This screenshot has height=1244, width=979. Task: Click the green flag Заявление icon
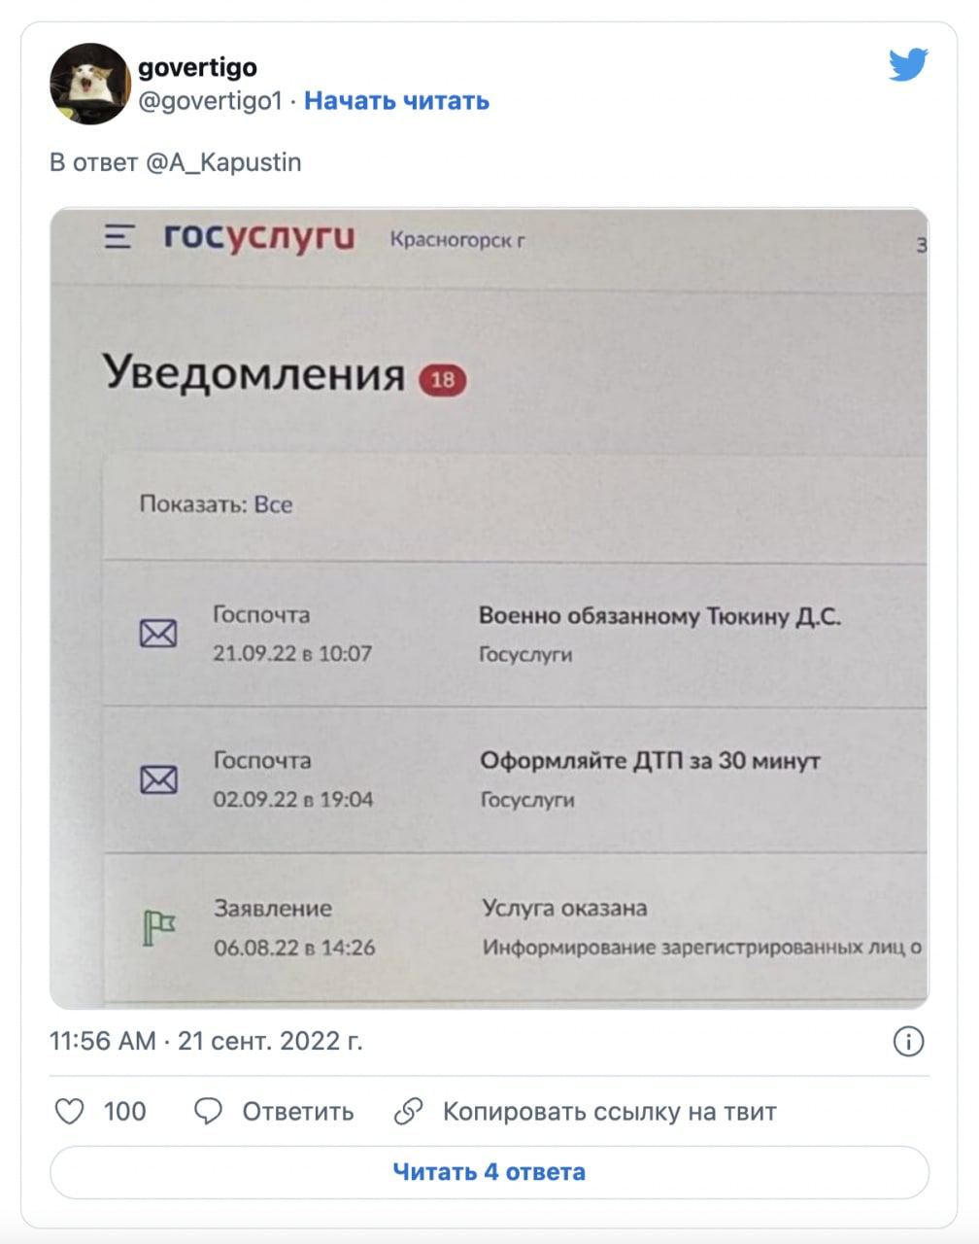click(x=158, y=927)
